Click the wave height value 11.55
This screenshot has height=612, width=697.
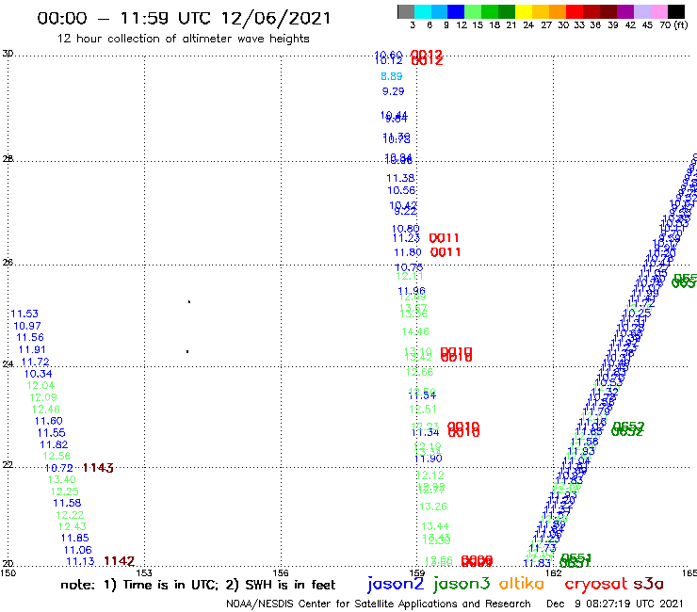pyautogui.click(x=51, y=433)
